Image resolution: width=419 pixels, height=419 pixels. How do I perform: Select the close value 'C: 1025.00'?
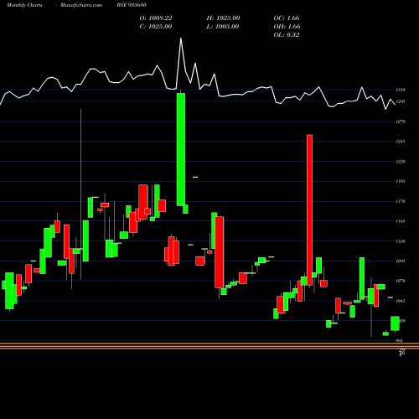156,27
